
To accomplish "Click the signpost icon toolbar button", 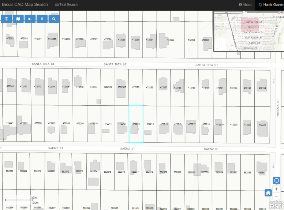I will [x=6, y=19].
